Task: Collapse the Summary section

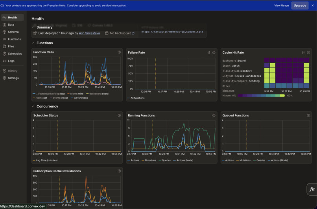Action: [x=33, y=27]
